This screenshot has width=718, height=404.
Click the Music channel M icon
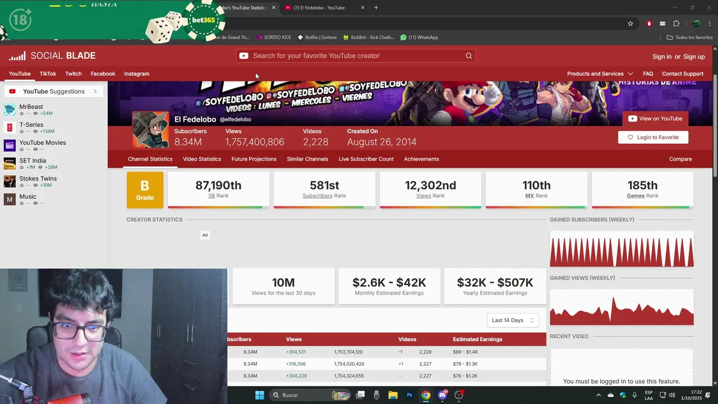tap(10, 199)
